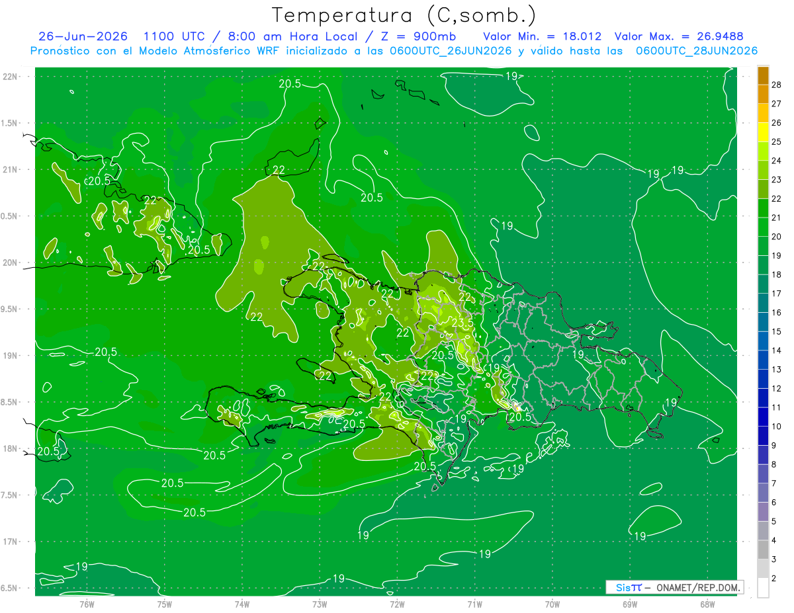Click the gray colorbar segment between 3 and 4
The width and height of the screenshot is (794, 613).
[763, 550]
